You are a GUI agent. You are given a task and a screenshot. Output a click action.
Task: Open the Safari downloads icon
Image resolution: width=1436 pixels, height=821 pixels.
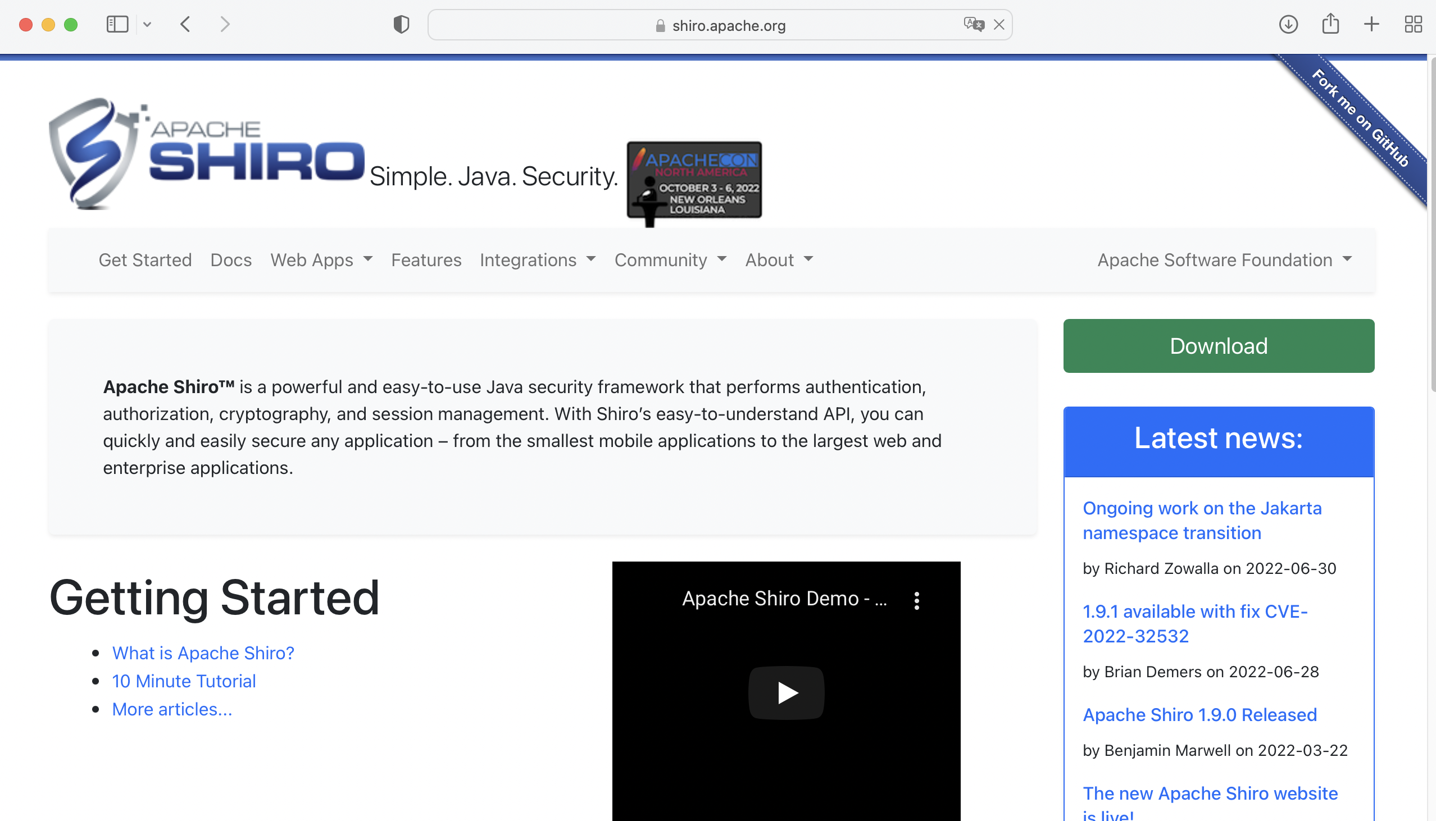click(x=1288, y=24)
